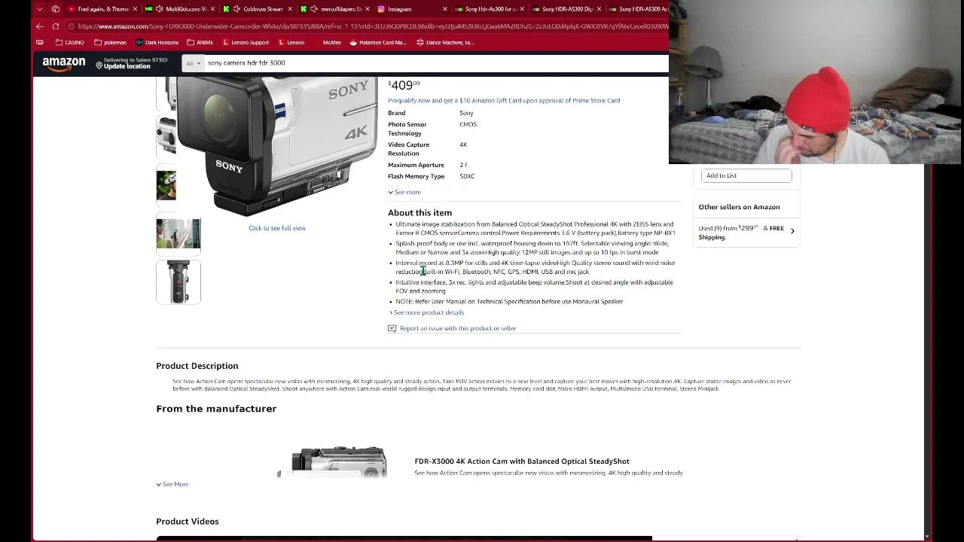The height and width of the screenshot is (542, 964).
Task: Open the Dark Horizons bookmark
Action: click(157, 42)
